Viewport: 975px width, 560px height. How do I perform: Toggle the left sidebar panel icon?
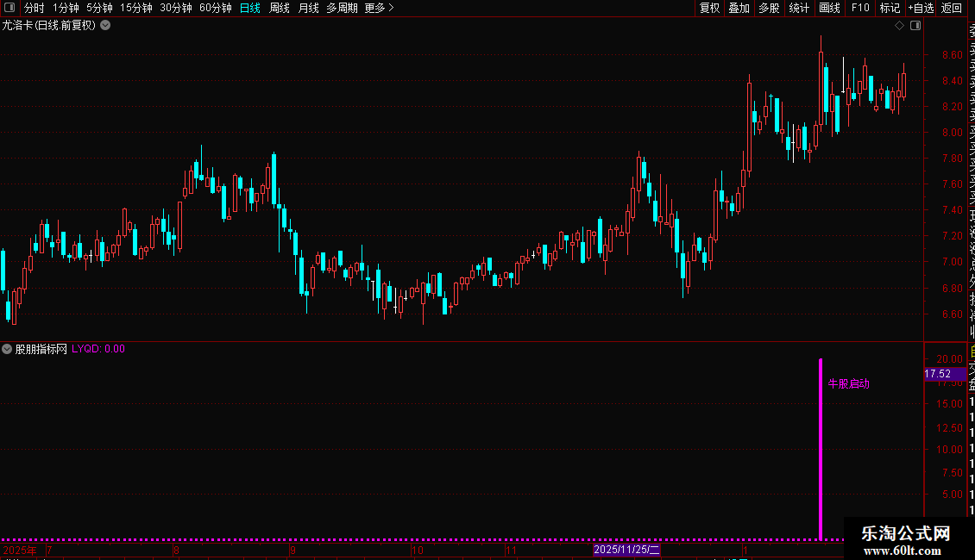9,8
